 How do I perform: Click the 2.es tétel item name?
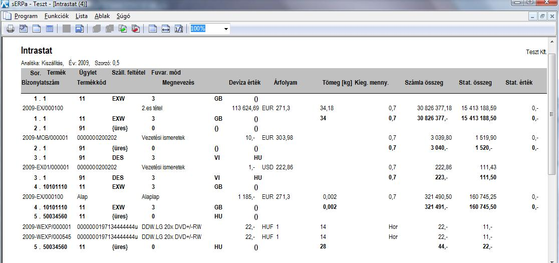tap(152, 108)
